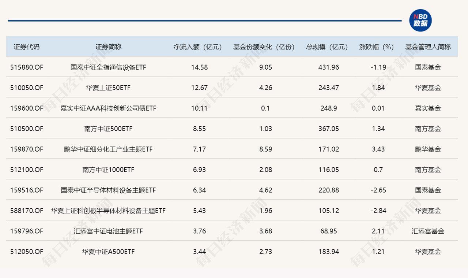Select share change value 4.62

click(x=265, y=190)
